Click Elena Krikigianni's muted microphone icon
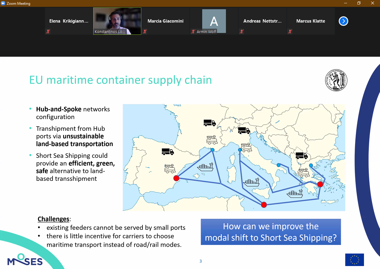 (48, 31)
